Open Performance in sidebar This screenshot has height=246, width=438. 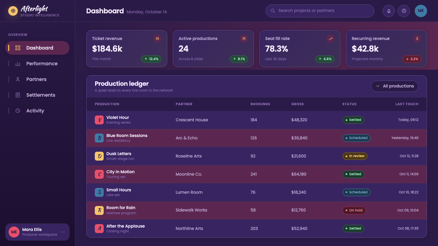[x=38, y=64]
